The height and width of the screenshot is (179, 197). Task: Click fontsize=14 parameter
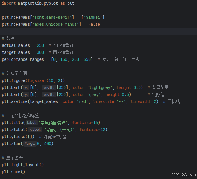(85, 123)
